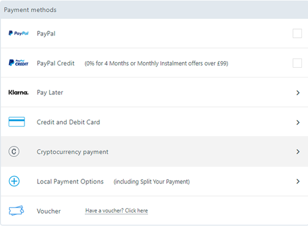Expand Local Payment Options chevron
The width and height of the screenshot is (308, 227).
pyautogui.click(x=298, y=182)
